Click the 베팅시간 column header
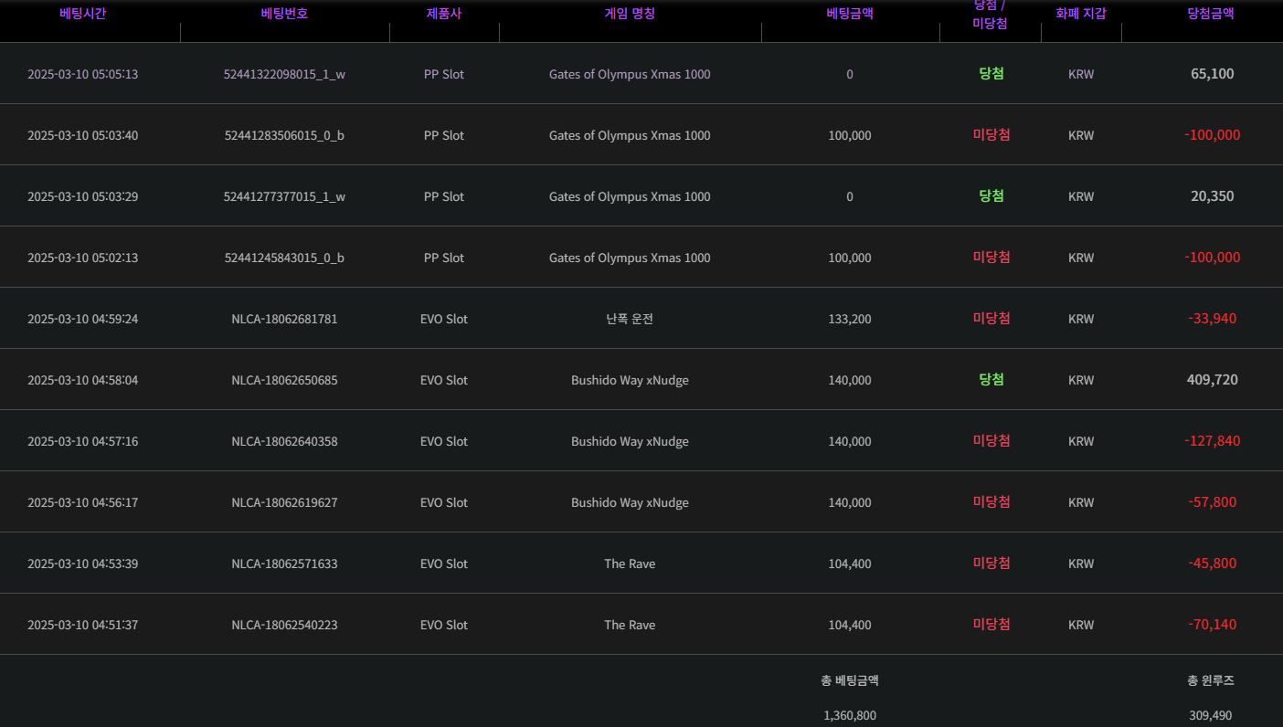The width and height of the screenshot is (1283, 727). coord(82,14)
